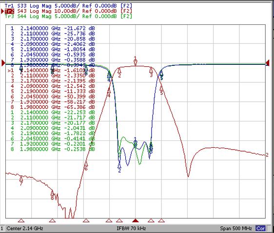Select the Tr2 S43 active trace label
The height and width of the screenshot is (233, 274).
click(68, 11)
